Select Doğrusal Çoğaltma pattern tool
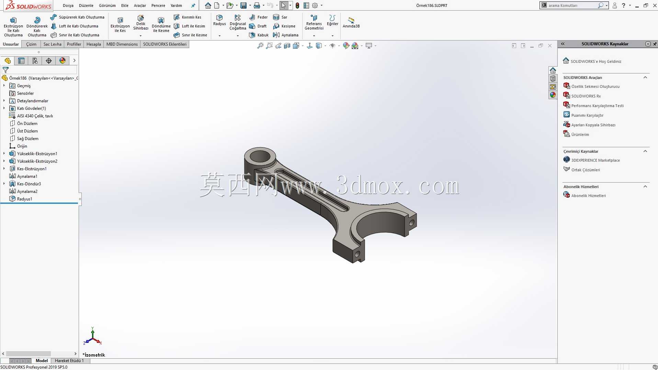Viewport: 658px width, 370px height. coord(238,23)
